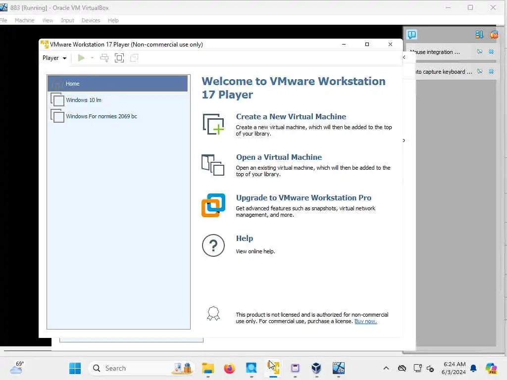Click the purple app taskbar icon
Viewport: 507px width, 380px height.
[295, 368]
